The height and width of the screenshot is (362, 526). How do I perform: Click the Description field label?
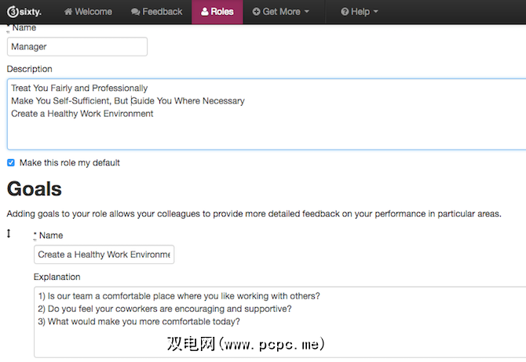[29, 69]
